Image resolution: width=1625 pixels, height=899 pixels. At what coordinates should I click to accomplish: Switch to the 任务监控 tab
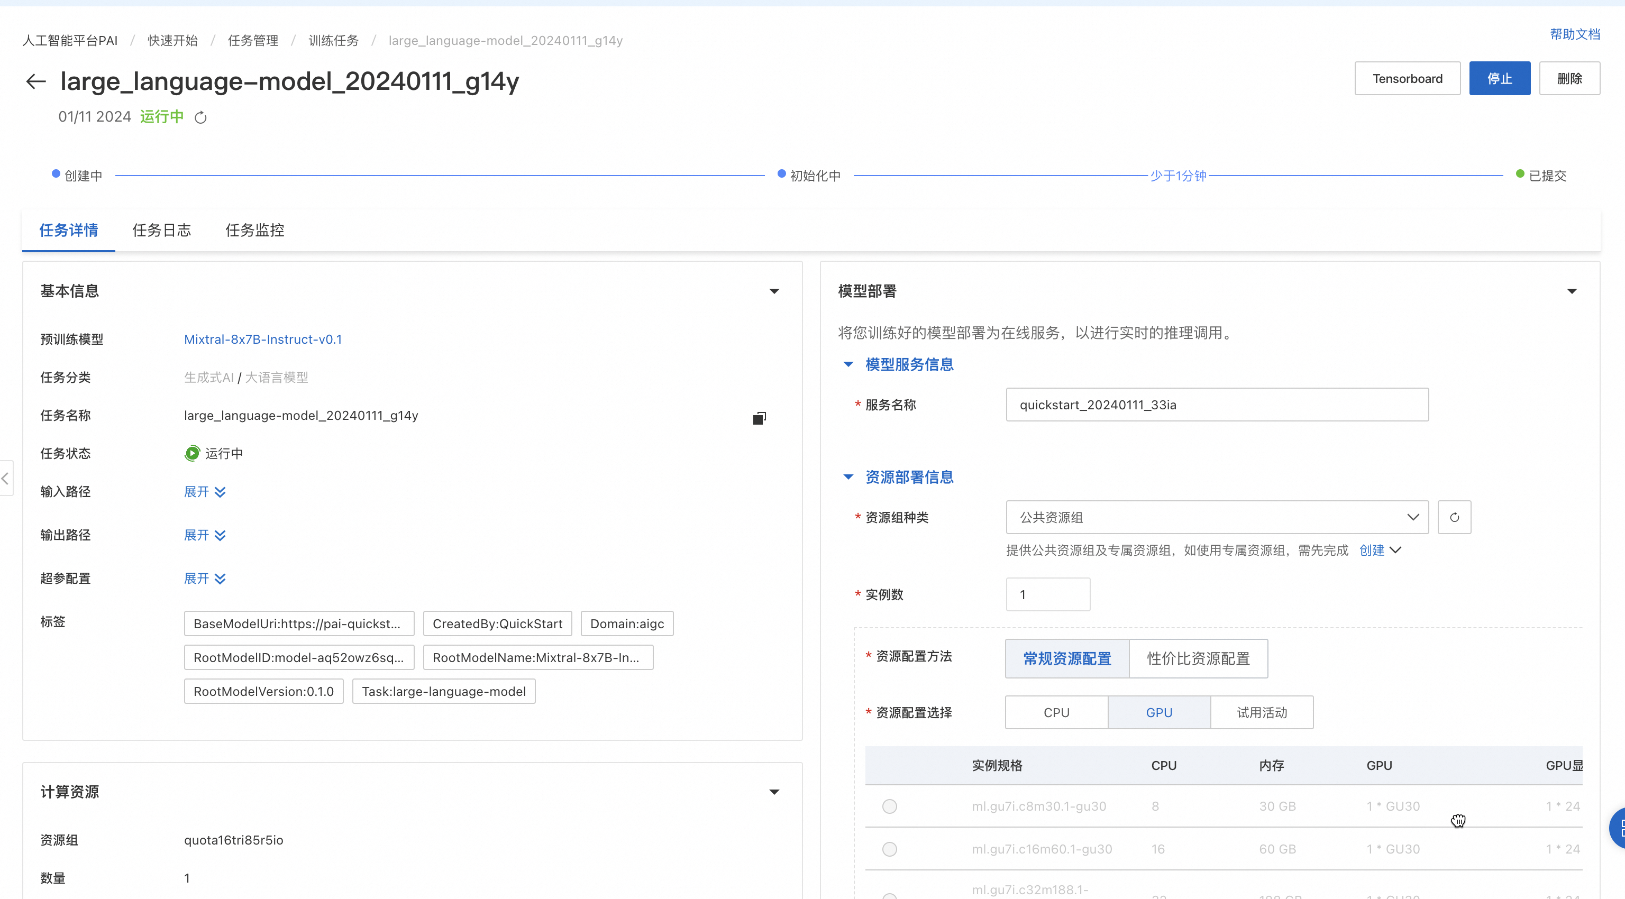coord(255,230)
